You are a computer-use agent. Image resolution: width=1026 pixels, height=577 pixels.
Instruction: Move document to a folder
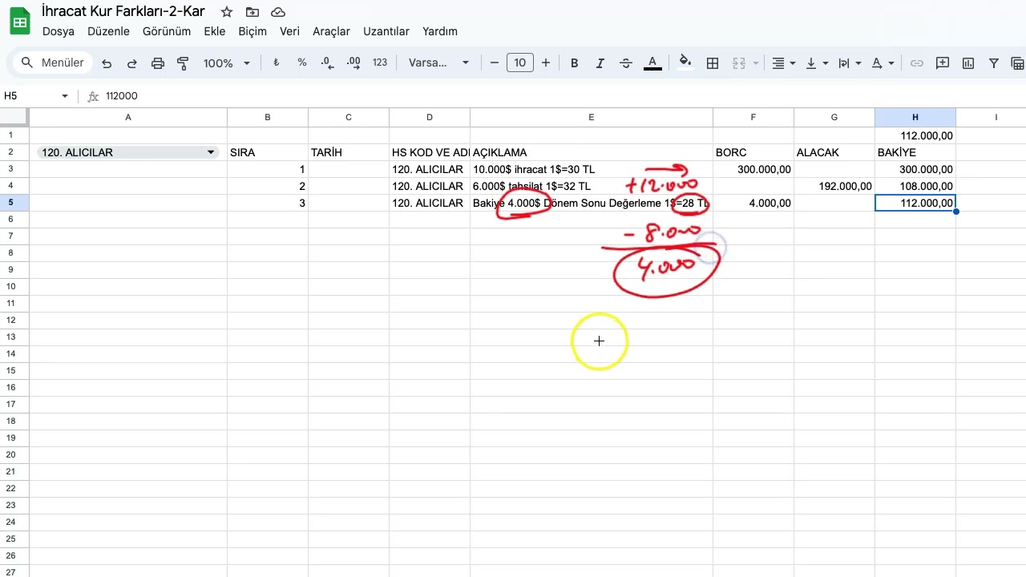click(252, 12)
